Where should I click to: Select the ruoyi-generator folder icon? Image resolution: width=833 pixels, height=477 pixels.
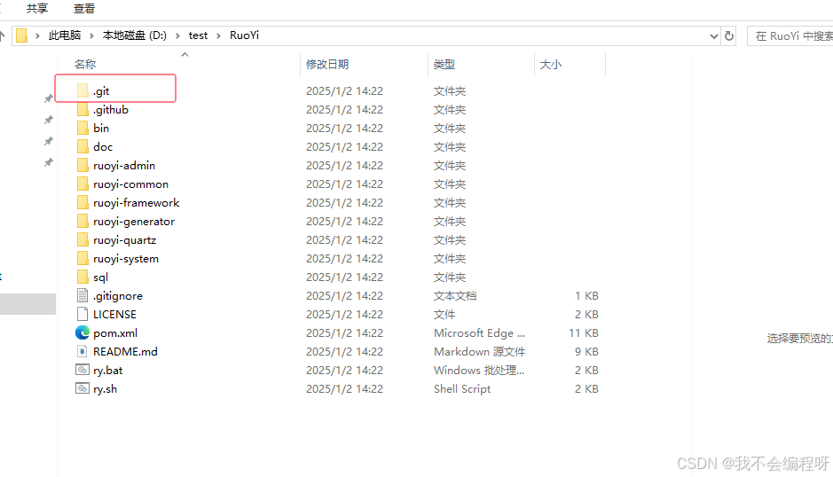coord(83,221)
